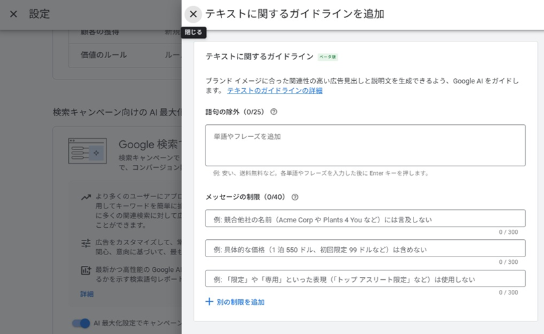Open テキストのガイドラインの詳細 link
544x334 pixels.
[x=274, y=91]
